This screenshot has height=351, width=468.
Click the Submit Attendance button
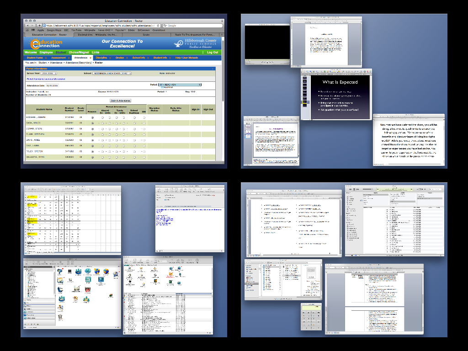pos(120,101)
